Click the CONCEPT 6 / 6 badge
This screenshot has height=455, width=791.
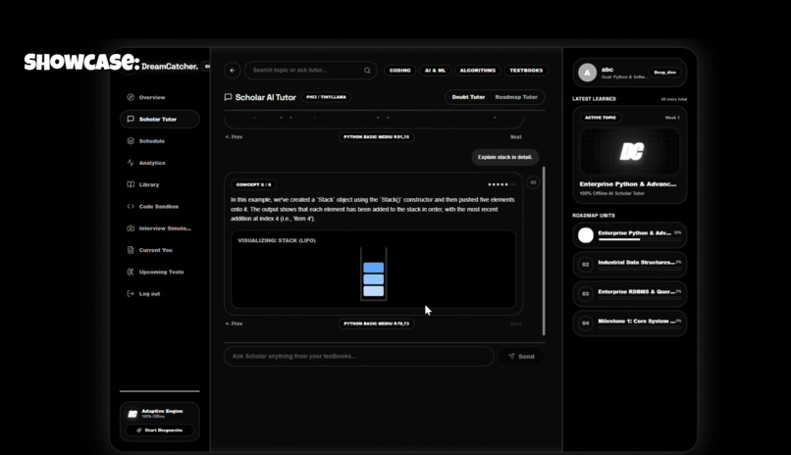[254, 184]
